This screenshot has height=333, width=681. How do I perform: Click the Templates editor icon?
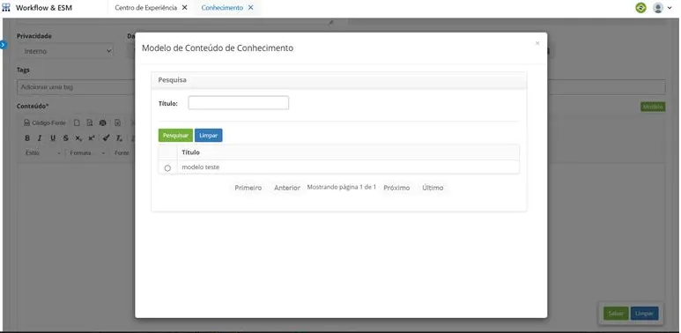(117, 122)
